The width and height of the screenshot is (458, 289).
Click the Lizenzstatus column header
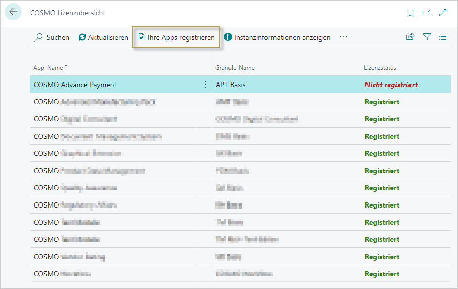(x=380, y=67)
